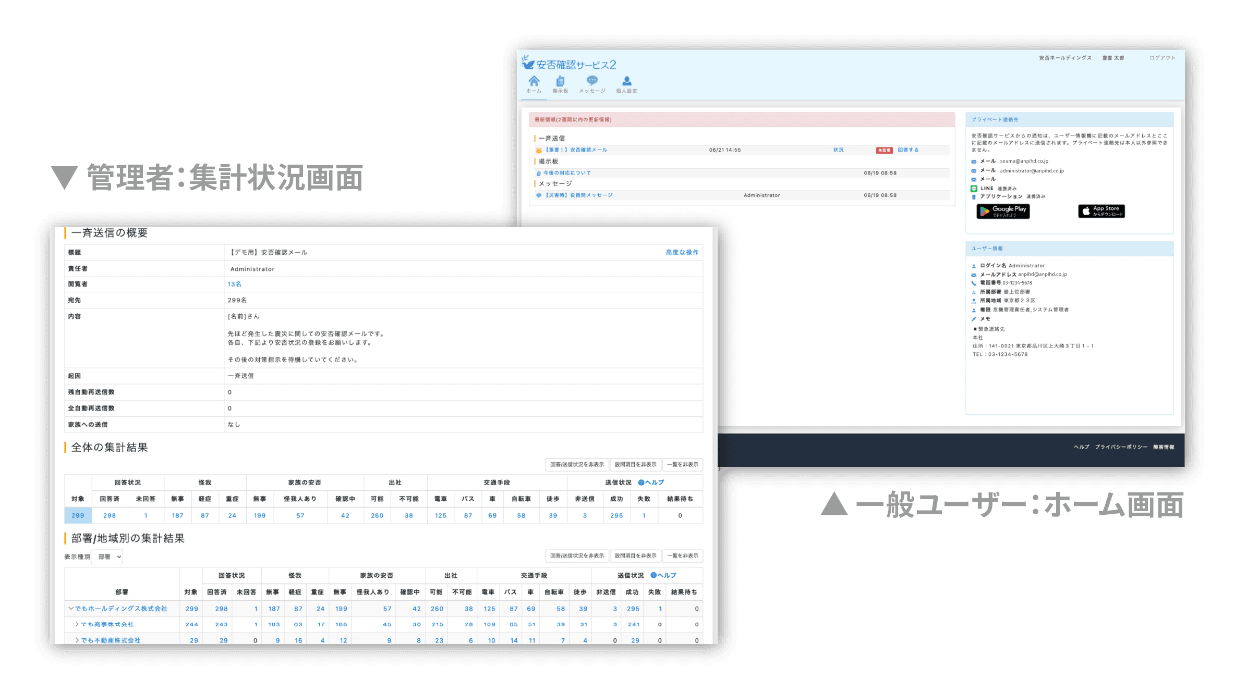Open the 掲示板 bulletin board icon

coord(560,81)
